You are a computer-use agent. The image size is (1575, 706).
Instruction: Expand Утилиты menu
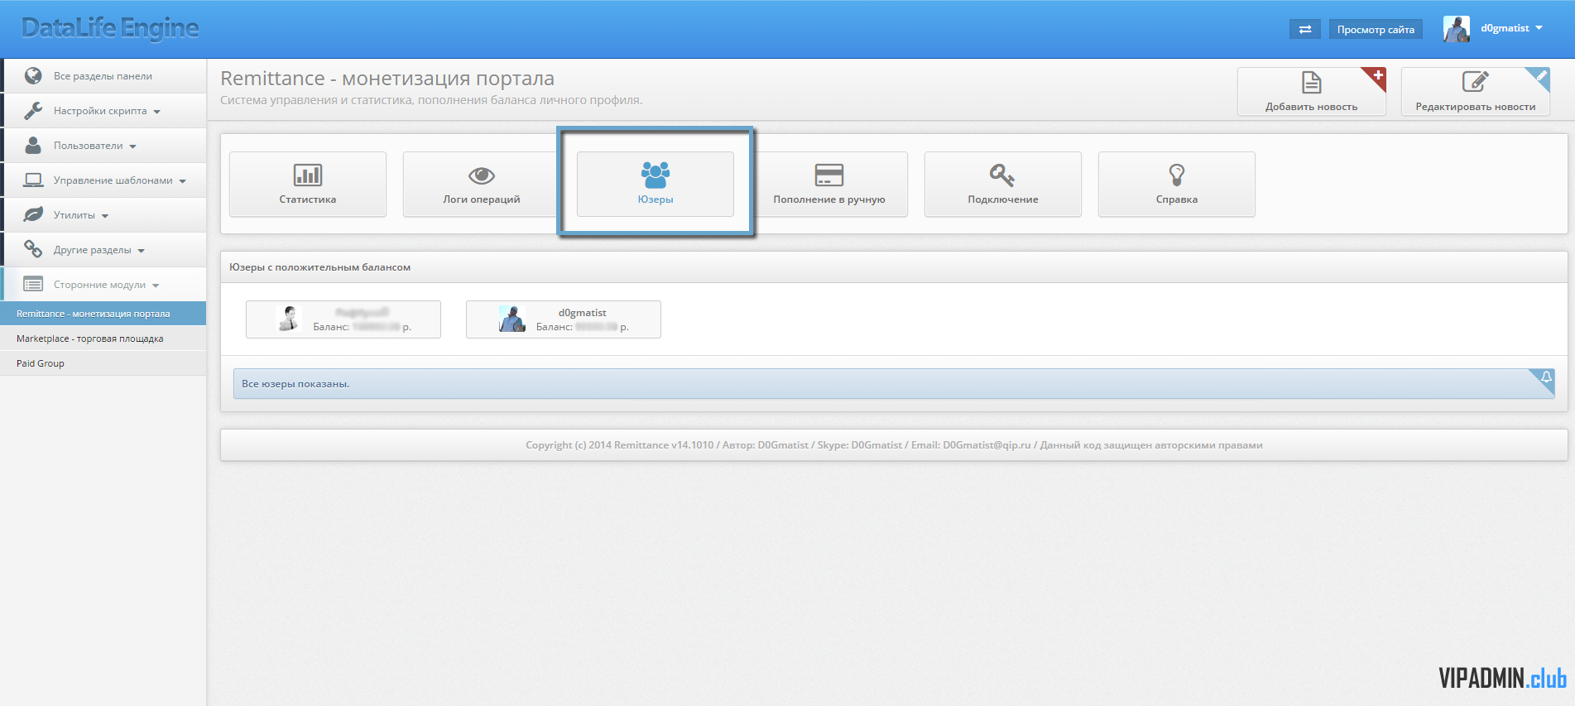pyautogui.click(x=81, y=215)
